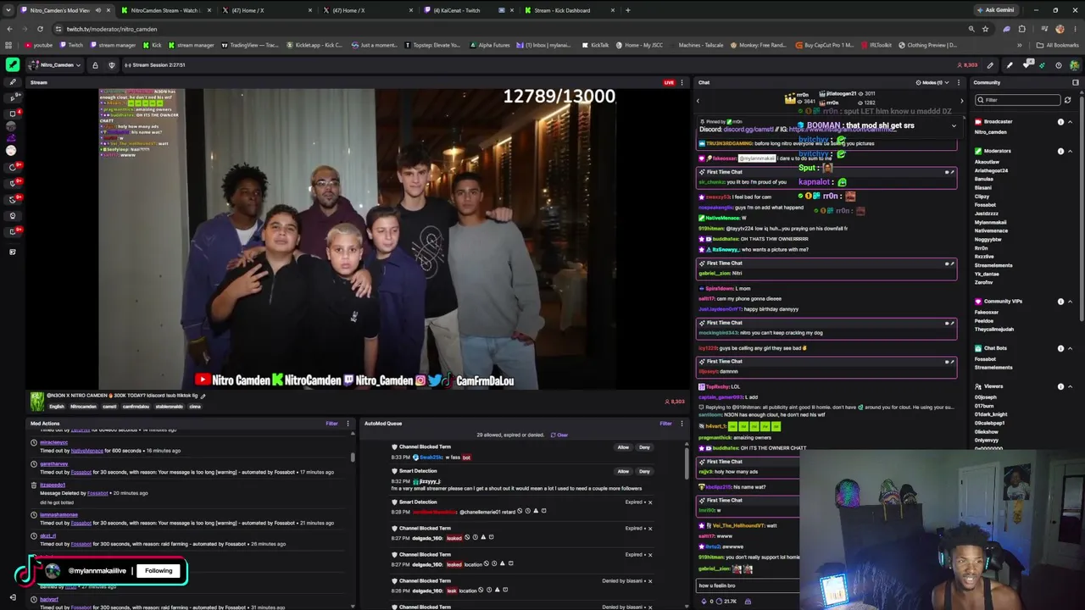This screenshot has width=1085, height=610.
Task: Open Filter for the AutoMod Queue panel
Action: (666, 424)
